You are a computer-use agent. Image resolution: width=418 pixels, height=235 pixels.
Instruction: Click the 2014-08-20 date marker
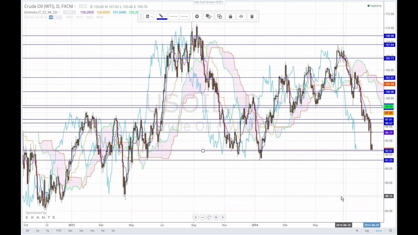(372, 225)
